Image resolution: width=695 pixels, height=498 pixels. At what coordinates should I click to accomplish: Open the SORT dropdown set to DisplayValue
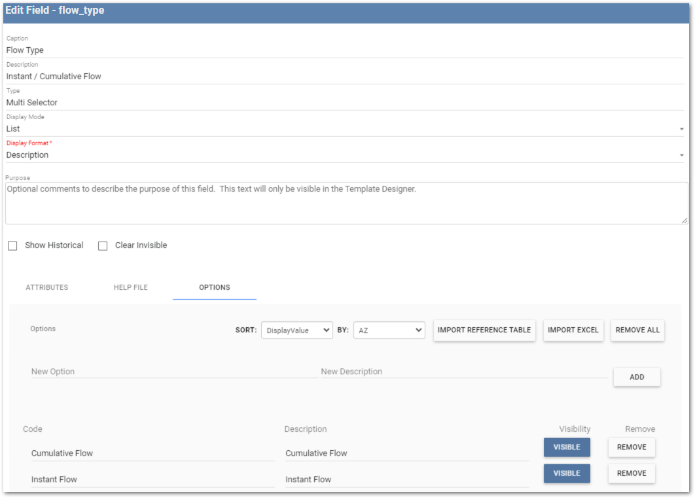pyautogui.click(x=296, y=330)
